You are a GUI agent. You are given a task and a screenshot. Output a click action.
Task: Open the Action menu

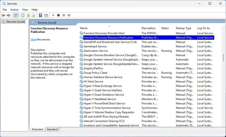coord(14,10)
